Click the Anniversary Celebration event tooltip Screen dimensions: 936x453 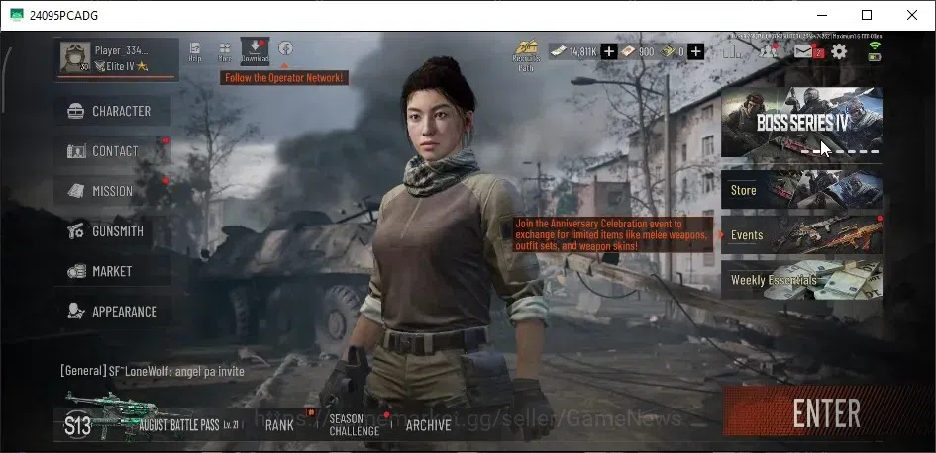[612, 234]
